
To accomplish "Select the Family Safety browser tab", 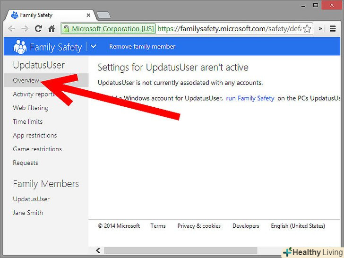I will 51,15.
